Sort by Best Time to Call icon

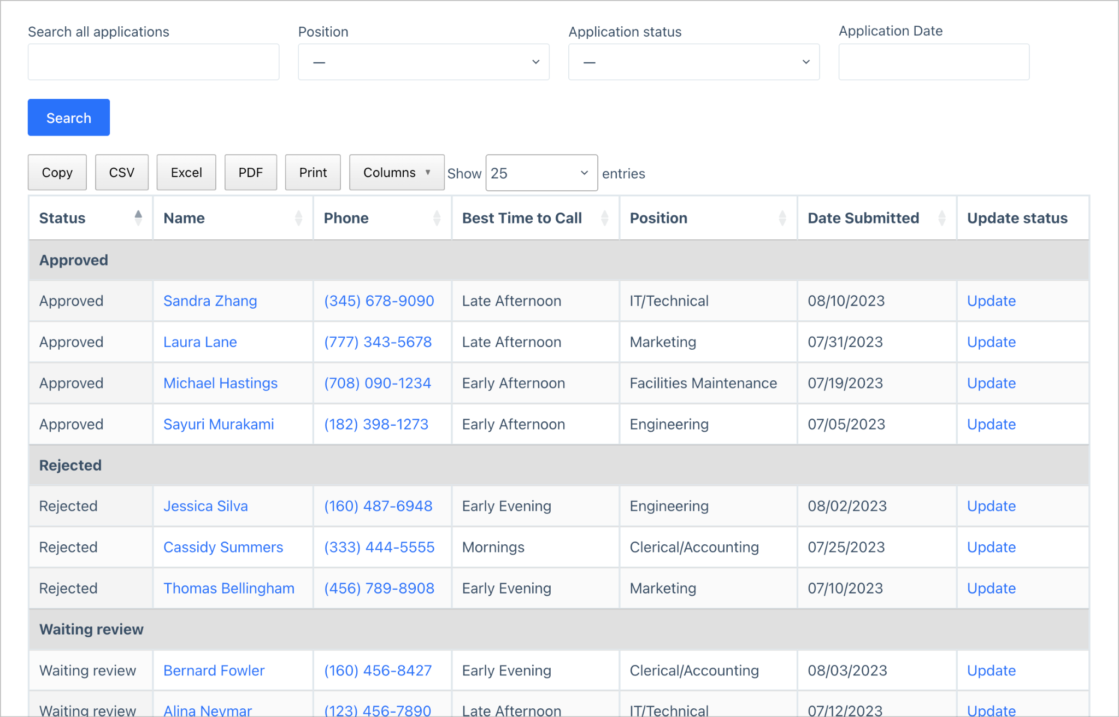(604, 218)
